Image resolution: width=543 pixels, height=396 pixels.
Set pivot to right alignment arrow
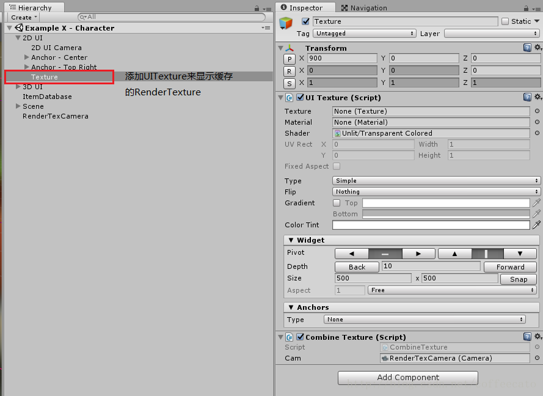pos(418,254)
